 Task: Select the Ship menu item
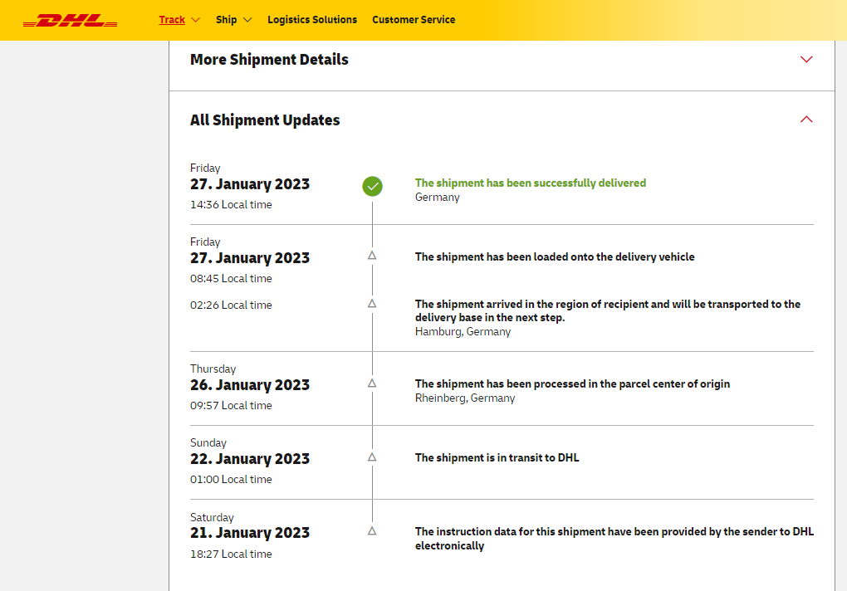[226, 20]
